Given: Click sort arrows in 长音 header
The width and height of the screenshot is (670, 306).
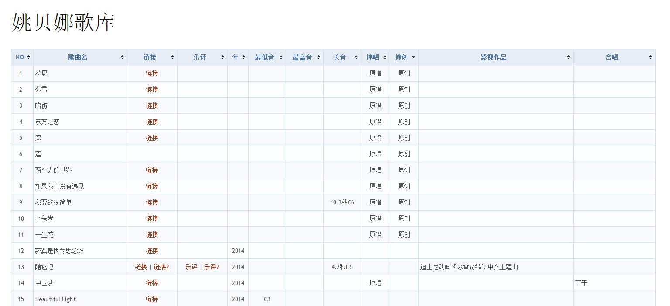Looking at the screenshot, I should tap(356, 58).
